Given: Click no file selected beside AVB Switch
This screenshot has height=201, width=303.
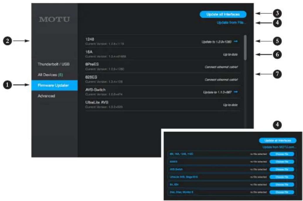Looking at the screenshot, I should coord(258,169).
